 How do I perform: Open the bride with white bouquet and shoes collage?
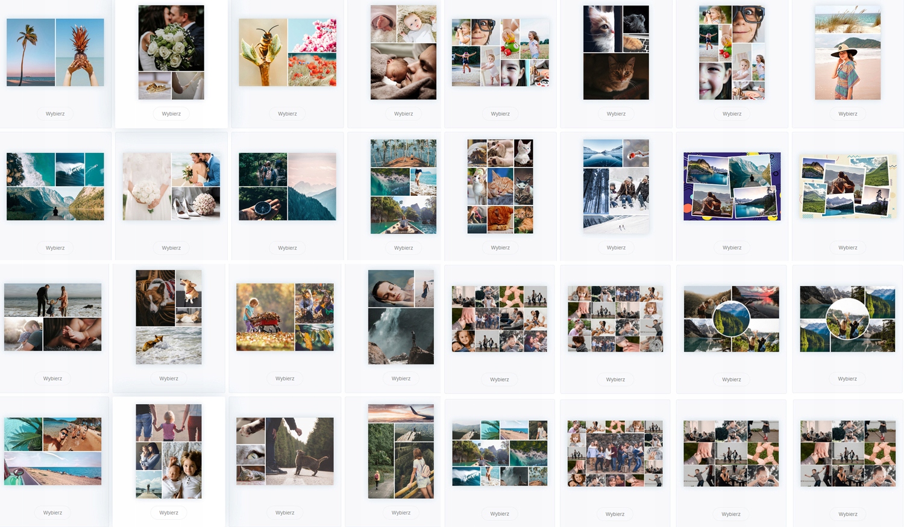(x=171, y=187)
